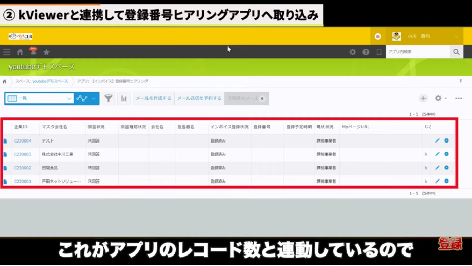This screenshot has height=266, width=472.
Task: Open record detail icon for C230001
Action: pos(5,181)
